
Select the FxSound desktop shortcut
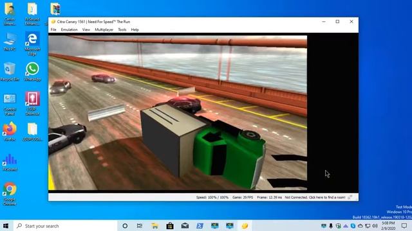pos(10,162)
